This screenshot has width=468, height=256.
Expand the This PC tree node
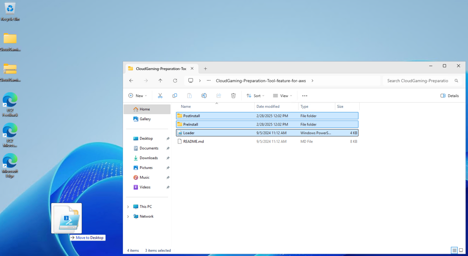click(128, 207)
